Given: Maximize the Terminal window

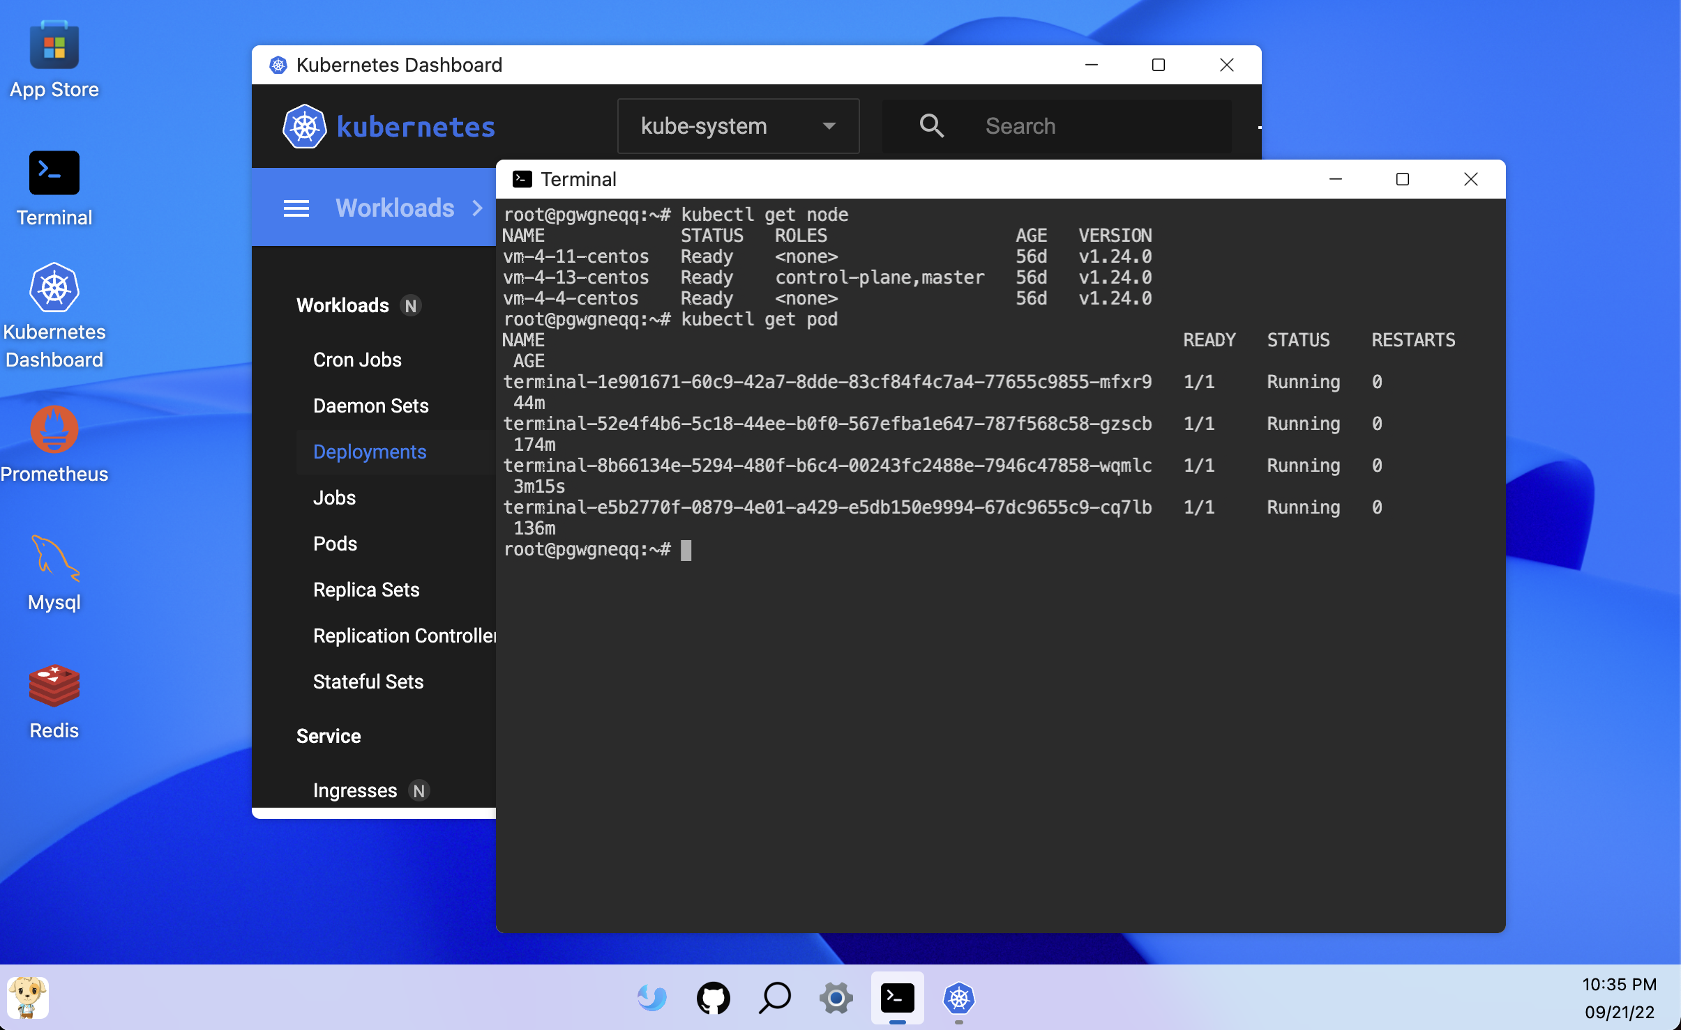Looking at the screenshot, I should 1402,179.
